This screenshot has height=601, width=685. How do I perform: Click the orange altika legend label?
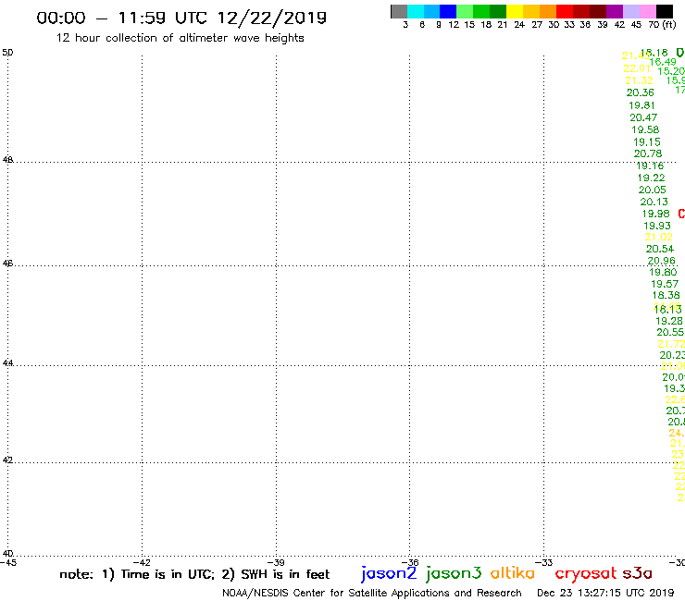tap(513, 573)
